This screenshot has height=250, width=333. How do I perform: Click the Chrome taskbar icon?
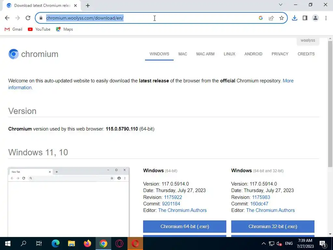[x=103, y=243]
